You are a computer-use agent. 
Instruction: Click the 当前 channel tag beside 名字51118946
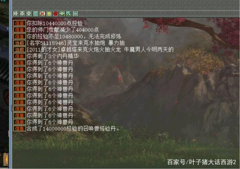pyautogui.click(x=20, y=43)
